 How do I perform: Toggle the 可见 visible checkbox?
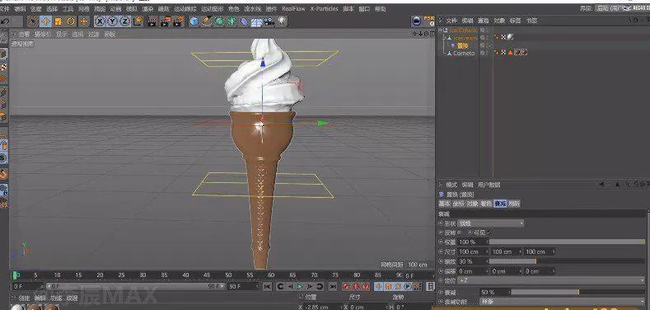click(489, 233)
